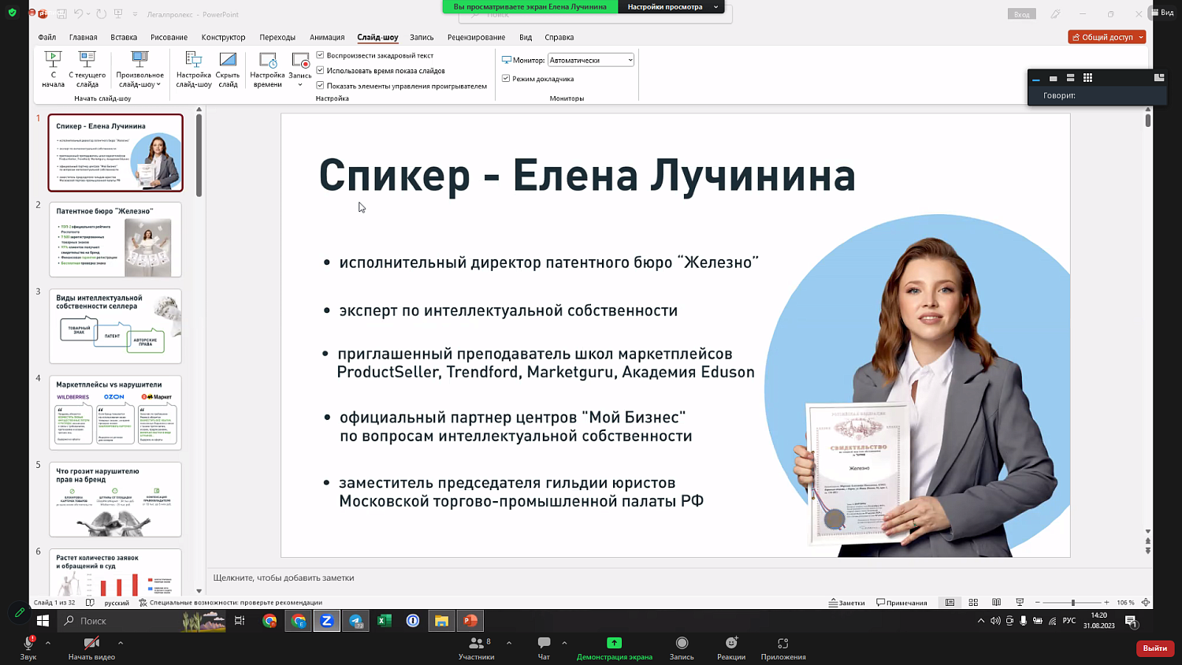This screenshot has width=1182, height=665.
Task: Fit slide to current window icon
Action: point(1146,603)
